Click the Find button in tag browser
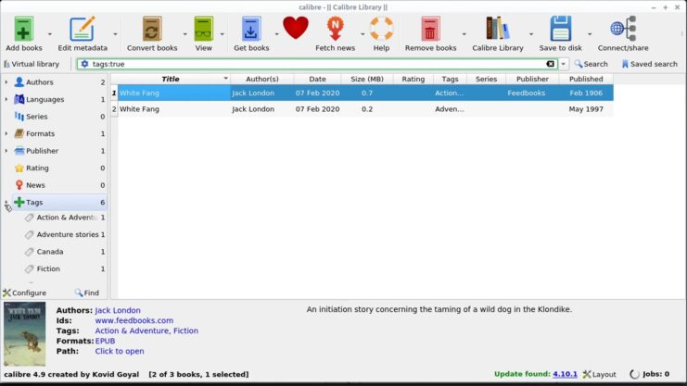Viewport: 687px width, 386px height. (87, 293)
